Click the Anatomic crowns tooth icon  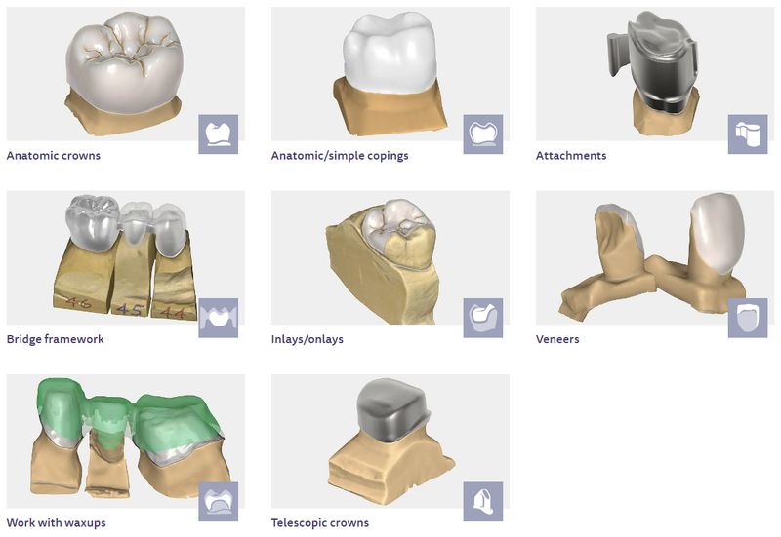click(218, 134)
